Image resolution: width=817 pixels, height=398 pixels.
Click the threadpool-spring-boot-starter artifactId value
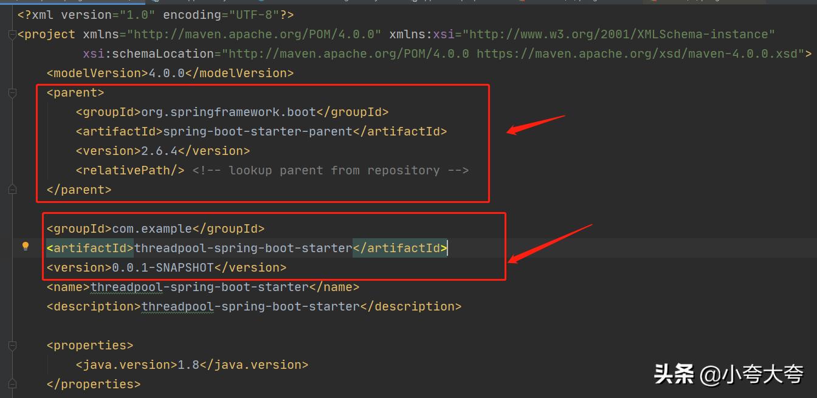click(243, 248)
